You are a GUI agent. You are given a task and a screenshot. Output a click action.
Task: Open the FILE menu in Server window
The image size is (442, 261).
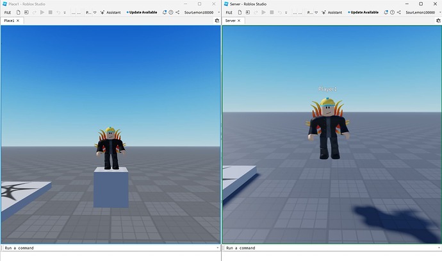point(229,12)
